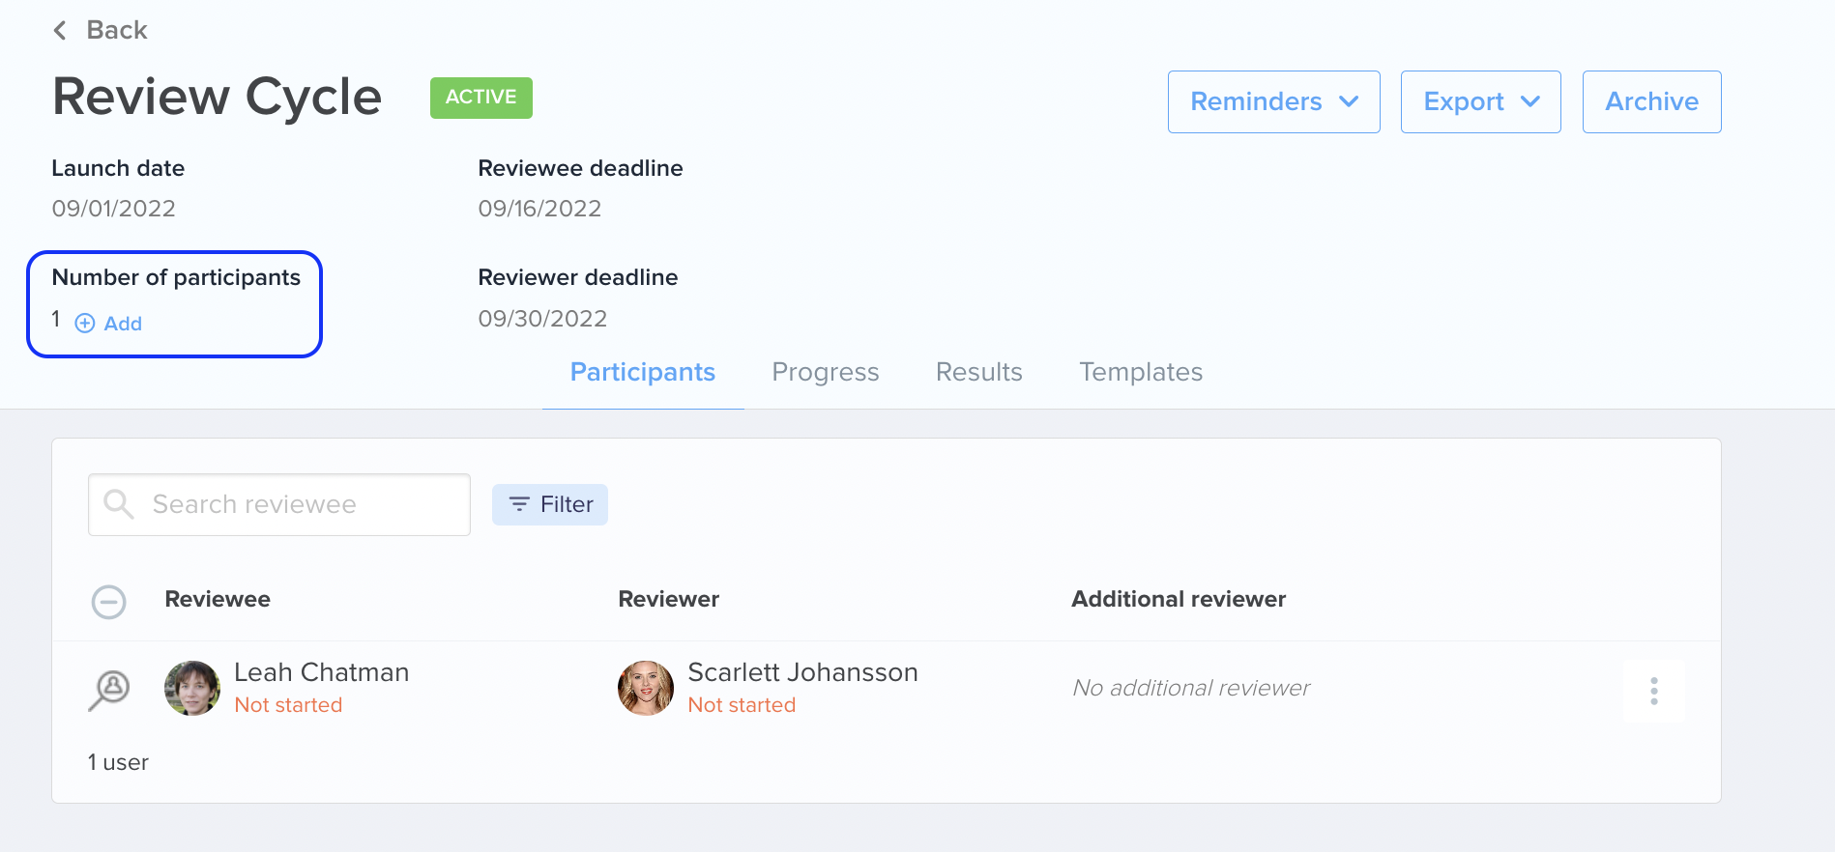This screenshot has width=1835, height=852.
Task: Toggle the select-all circle in table header
Action: point(108,602)
